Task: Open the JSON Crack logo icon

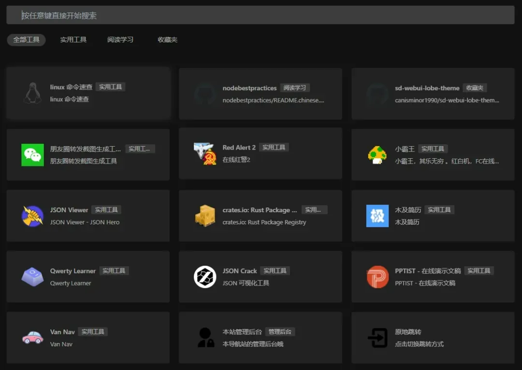Action: tap(205, 276)
